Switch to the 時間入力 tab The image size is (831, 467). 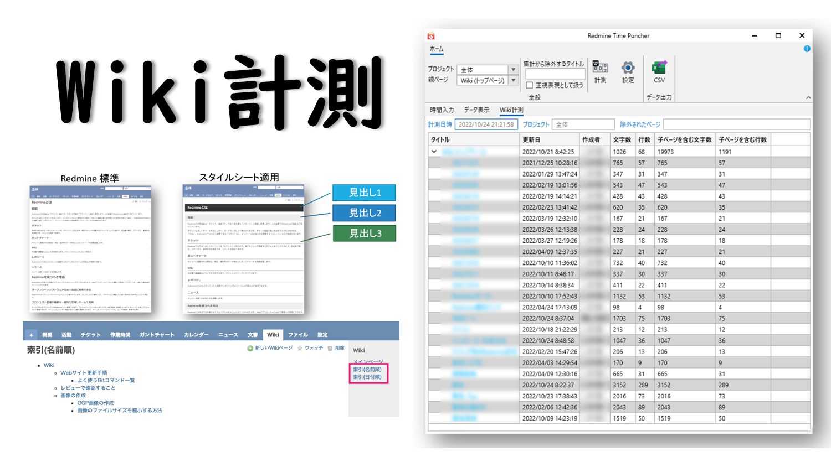(442, 110)
